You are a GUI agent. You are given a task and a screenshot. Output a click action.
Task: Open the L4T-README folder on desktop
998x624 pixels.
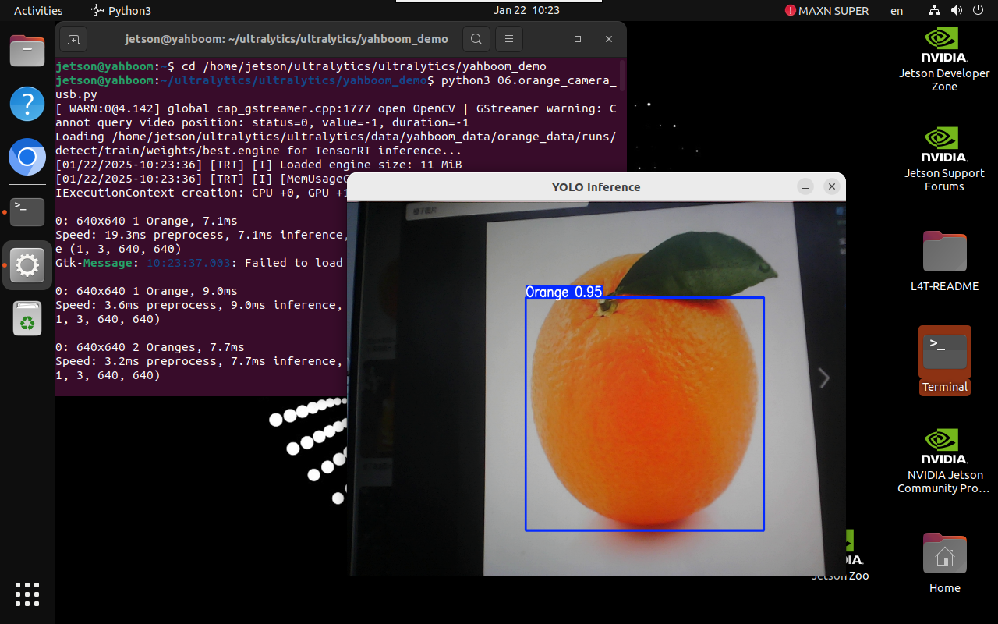coord(944,262)
